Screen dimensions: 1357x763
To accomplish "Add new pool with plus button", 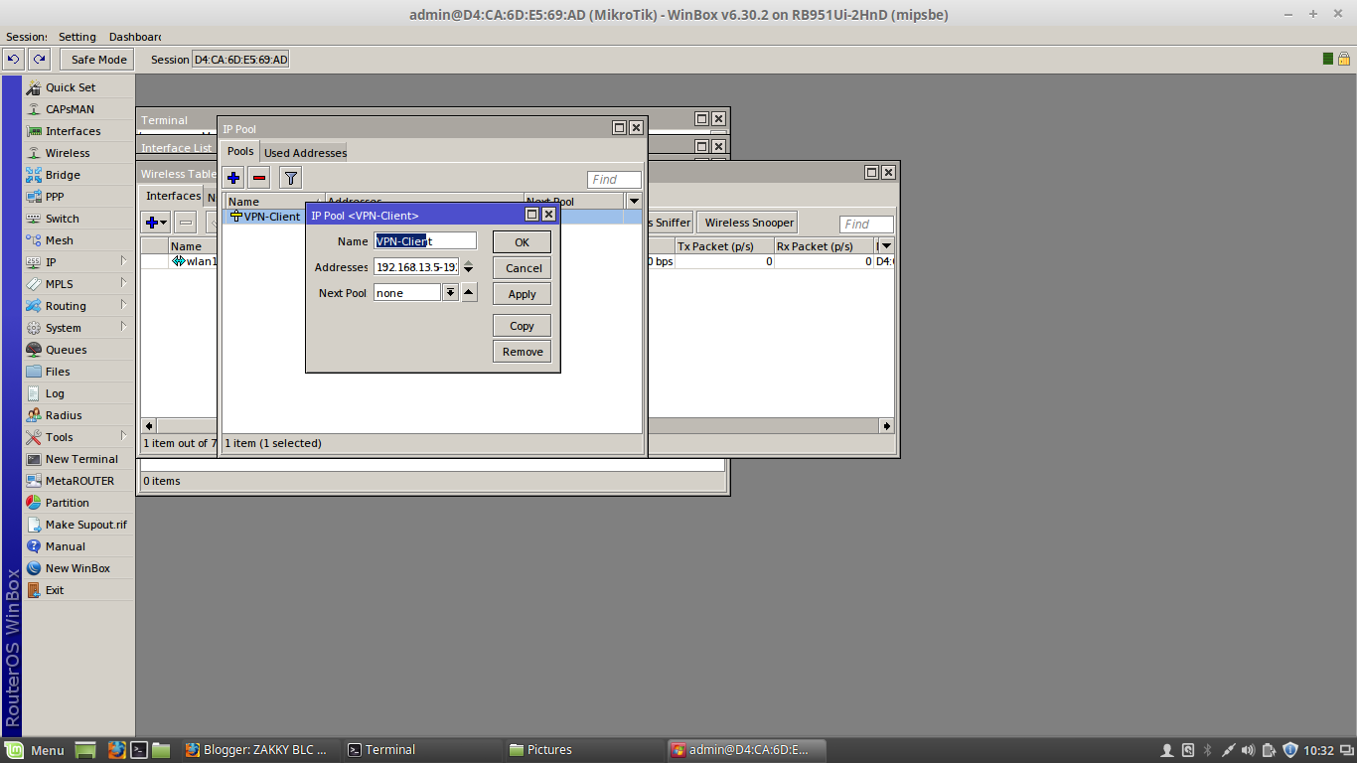I will 233,178.
